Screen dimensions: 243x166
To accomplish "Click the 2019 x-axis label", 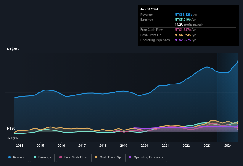I will coord(124,146).
